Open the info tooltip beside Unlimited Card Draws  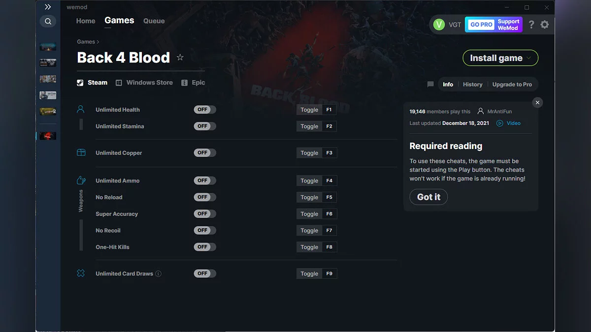[158, 273]
